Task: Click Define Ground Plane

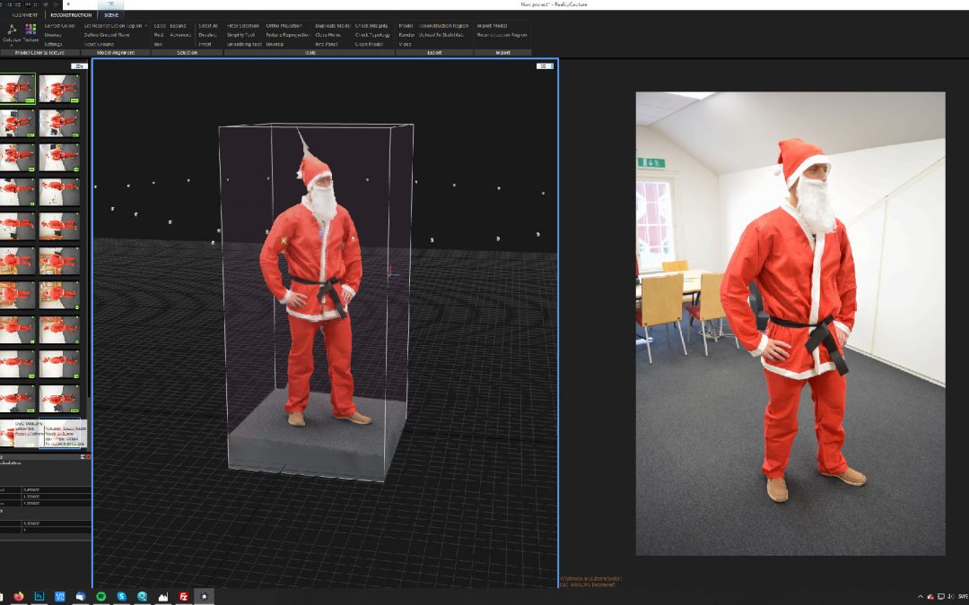Action: pyautogui.click(x=107, y=35)
